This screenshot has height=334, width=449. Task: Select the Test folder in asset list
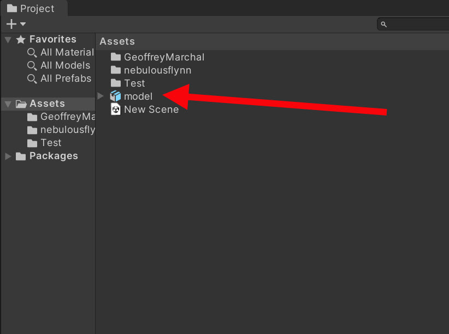tap(134, 83)
